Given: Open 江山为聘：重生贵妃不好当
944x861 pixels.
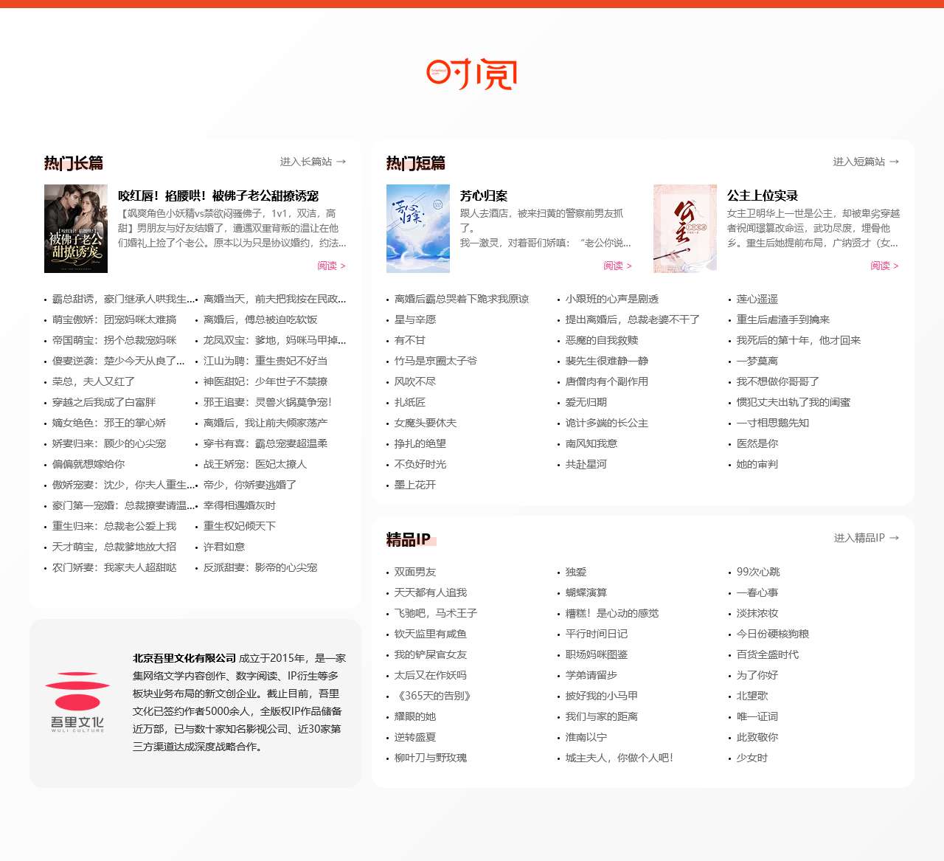Looking at the screenshot, I should coord(265,361).
